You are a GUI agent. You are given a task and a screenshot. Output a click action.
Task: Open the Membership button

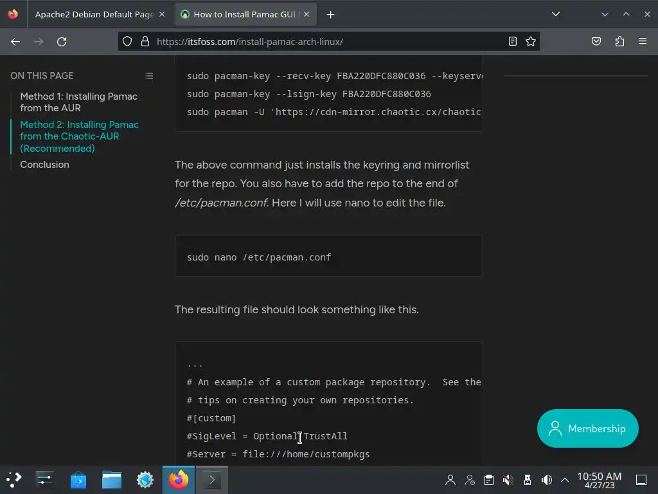[x=587, y=428]
